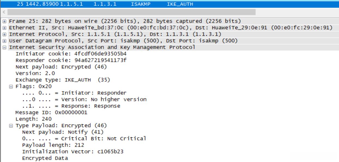This screenshot has width=339, height=162.
Task: Expand the Frame 25 tree node
Action: [4, 21]
